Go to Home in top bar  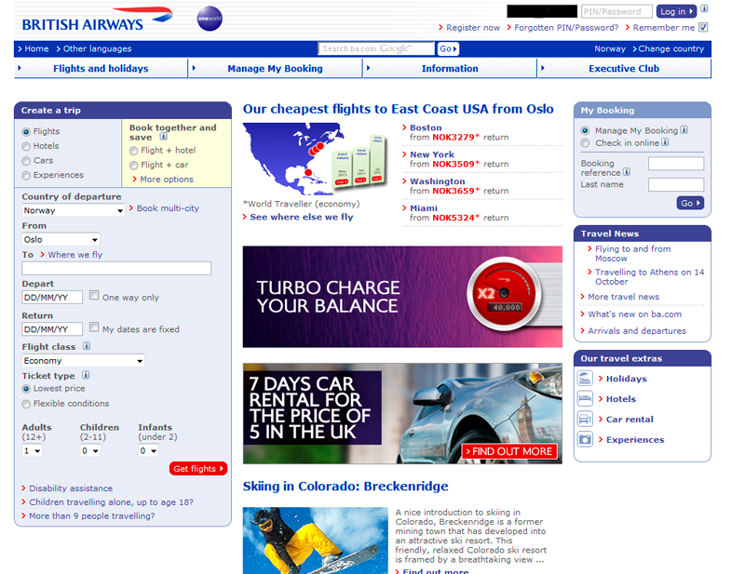point(36,48)
